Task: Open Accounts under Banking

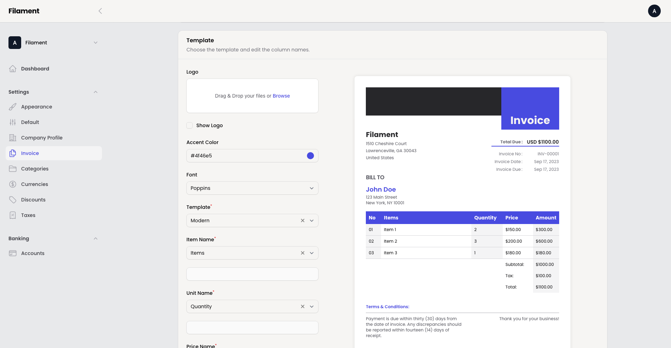Action: point(54,253)
